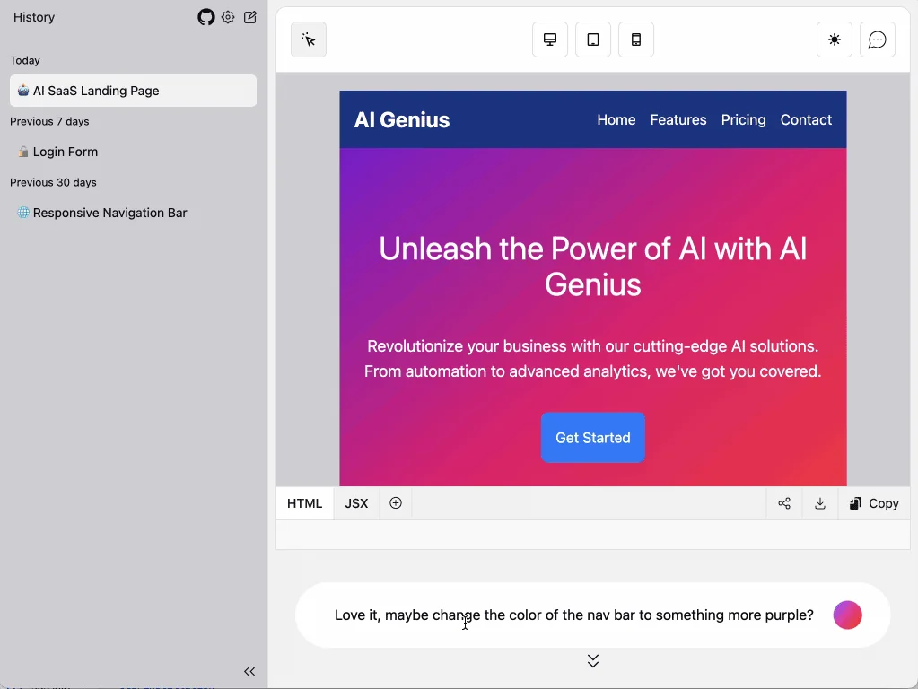The width and height of the screenshot is (918, 689).
Task: Copy the code with the Copy button
Action: [873, 503]
